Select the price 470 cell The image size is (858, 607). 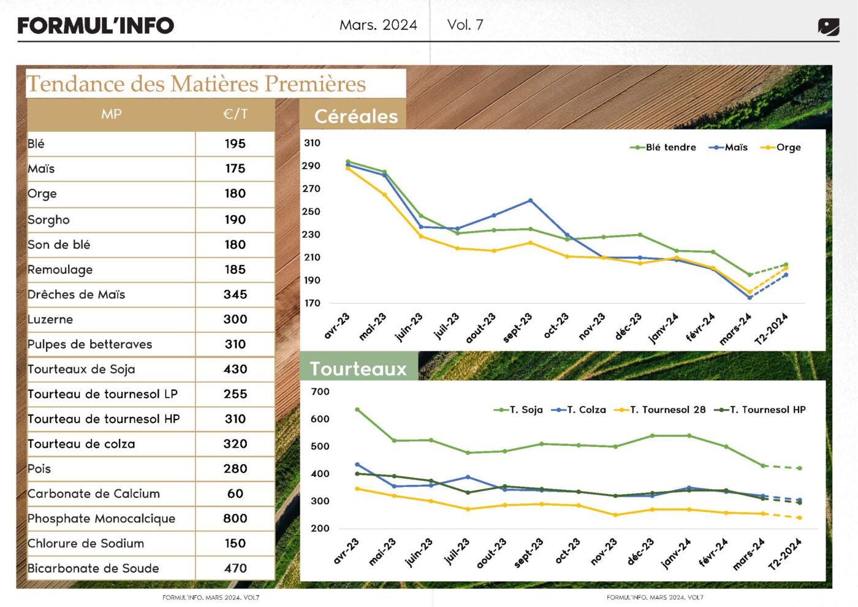(235, 568)
